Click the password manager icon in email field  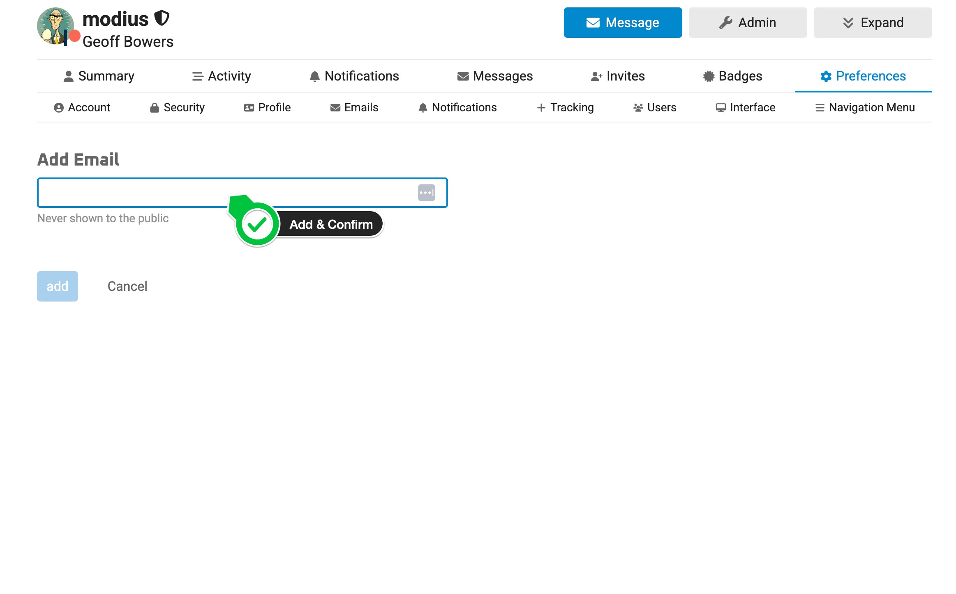pyautogui.click(x=426, y=193)
